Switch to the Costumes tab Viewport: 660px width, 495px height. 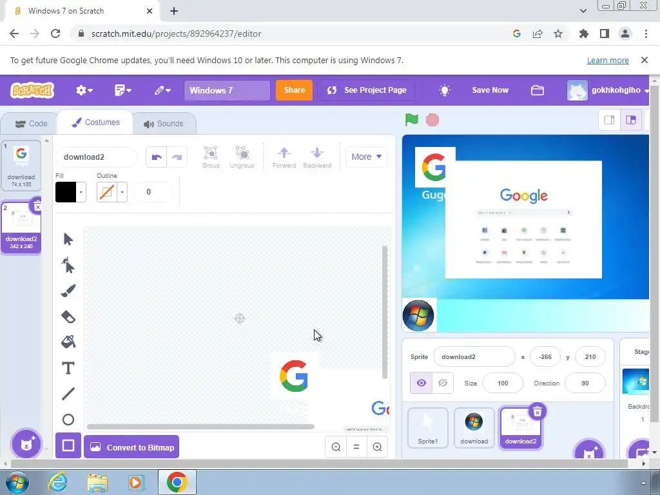tap(95, 122)
